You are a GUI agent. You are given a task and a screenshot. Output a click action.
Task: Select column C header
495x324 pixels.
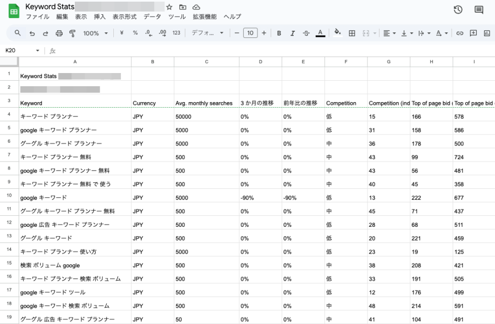coord(206,62)
